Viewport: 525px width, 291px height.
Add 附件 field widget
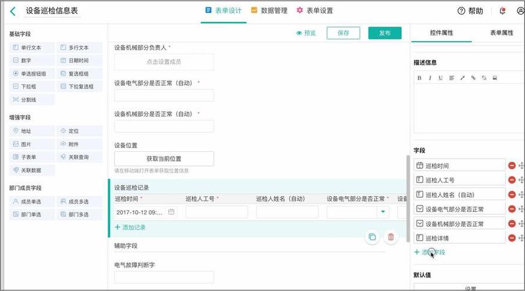80,144
